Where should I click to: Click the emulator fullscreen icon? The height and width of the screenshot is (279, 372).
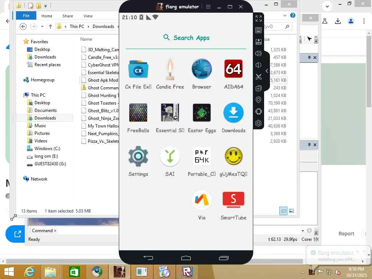(259, 19)
